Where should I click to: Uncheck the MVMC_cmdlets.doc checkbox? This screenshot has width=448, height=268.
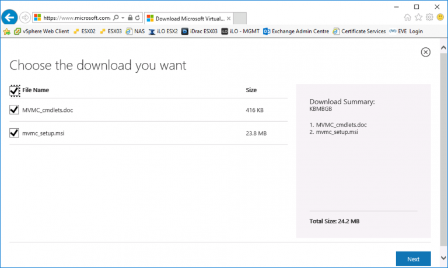click(x=14, y=110)
